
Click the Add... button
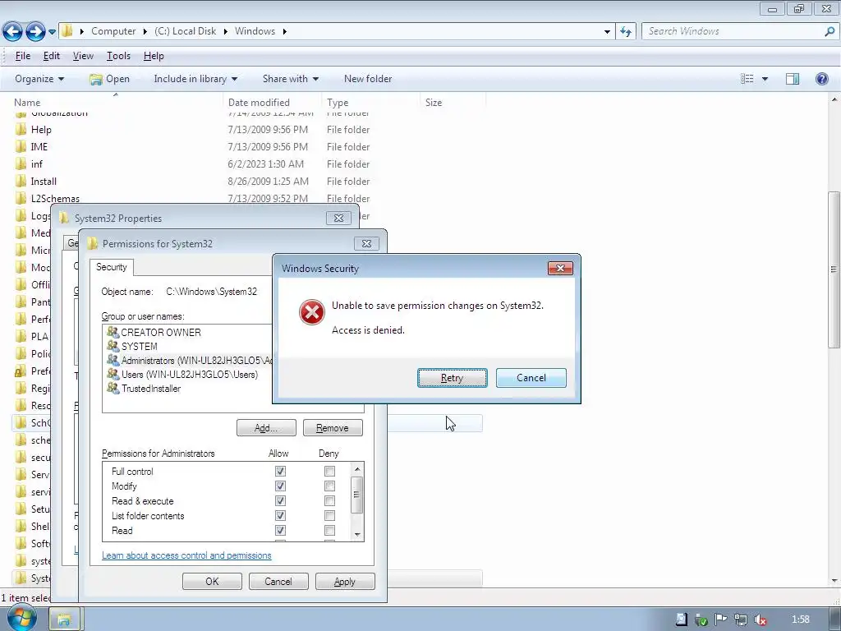tap(266, 427)
